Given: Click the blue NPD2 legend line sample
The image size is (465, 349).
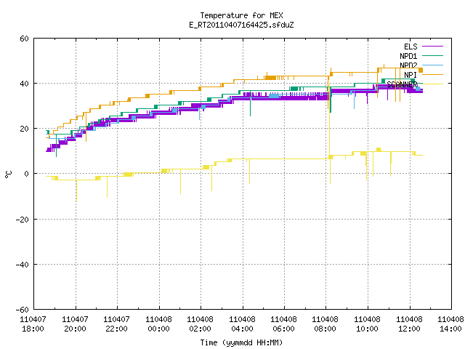Looking at the screenshot, I should point(432,65).
